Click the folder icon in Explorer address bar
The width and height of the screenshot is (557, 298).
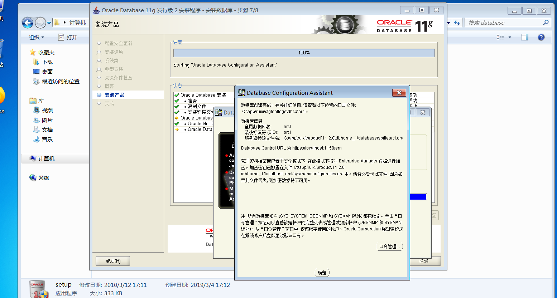pos(57,23)
